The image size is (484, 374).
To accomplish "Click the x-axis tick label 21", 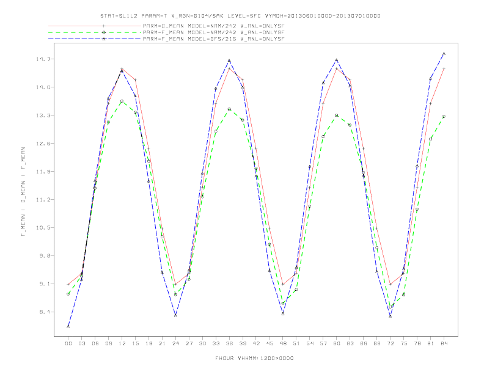I will tap(162, 343).
